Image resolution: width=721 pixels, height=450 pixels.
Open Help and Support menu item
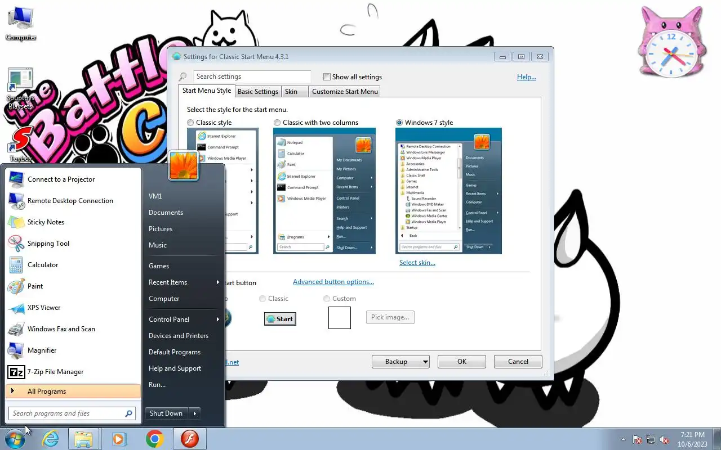click(175, 368)
